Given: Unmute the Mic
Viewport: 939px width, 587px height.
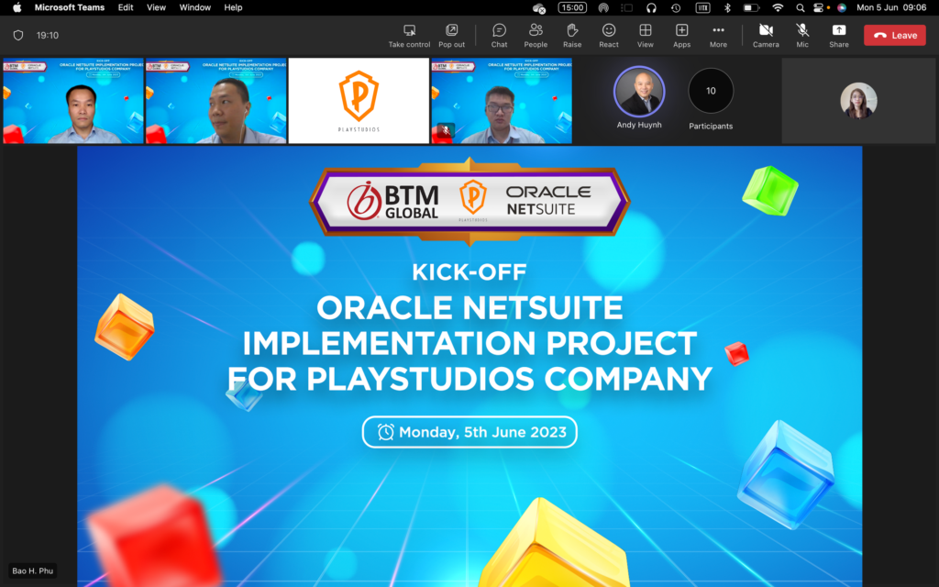Looking at the screenshot, I should [x=802, y=36].
